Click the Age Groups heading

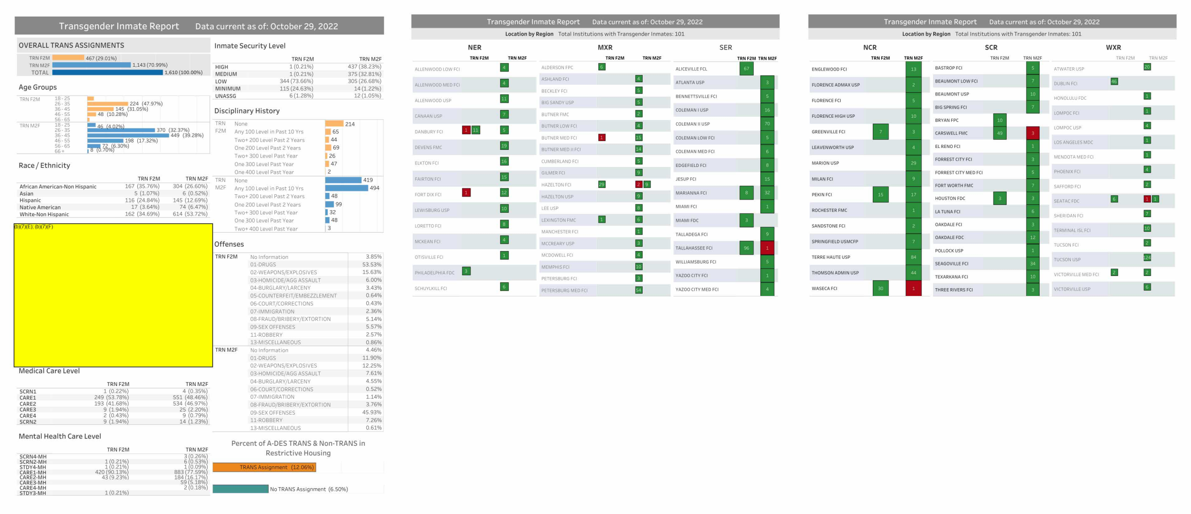(x=37, y=87)
